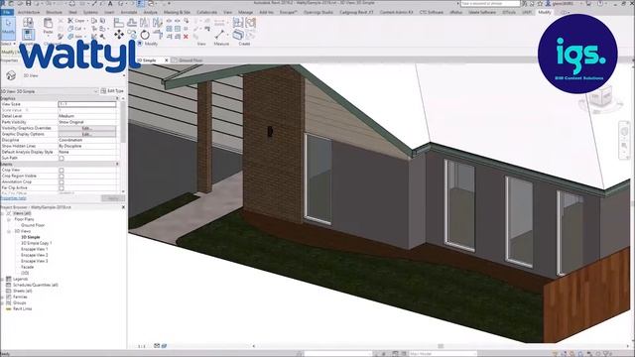Collapse the Floor Plans tree node

click(x=9, y=219)
